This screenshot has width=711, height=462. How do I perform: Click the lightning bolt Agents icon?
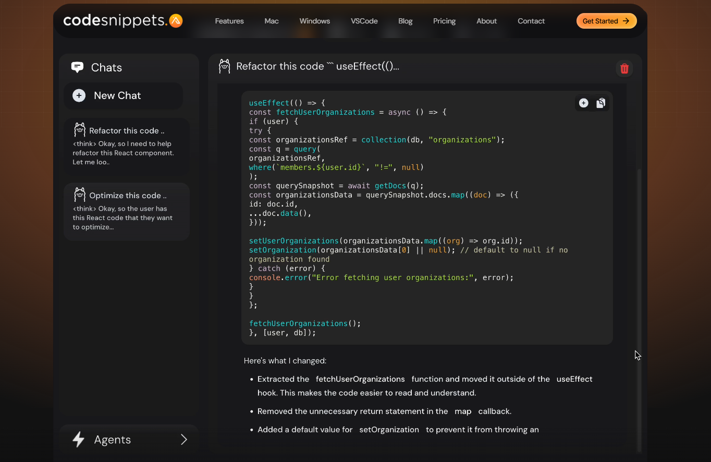[78, 440]
